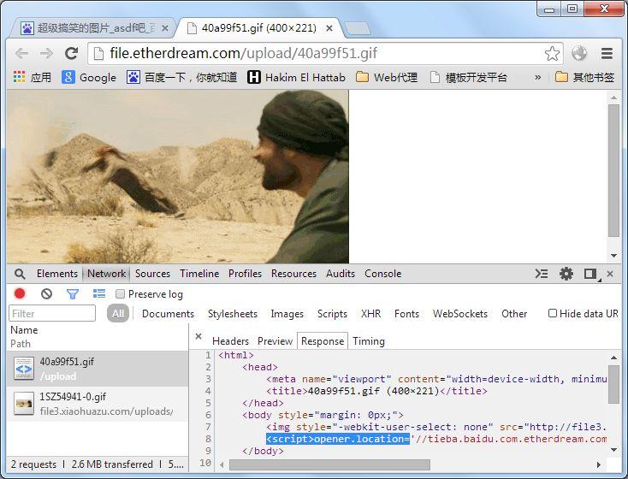The width and height of the screenshot is (628, 479).
Task: Open DevTools settings gear
Action: [x=566, y=274]
